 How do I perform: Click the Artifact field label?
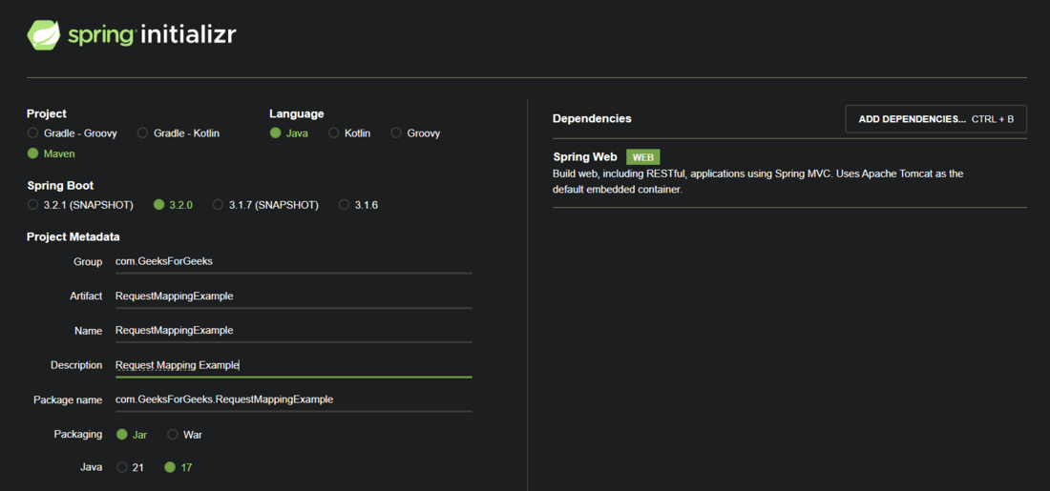click(x=86, y=297)
